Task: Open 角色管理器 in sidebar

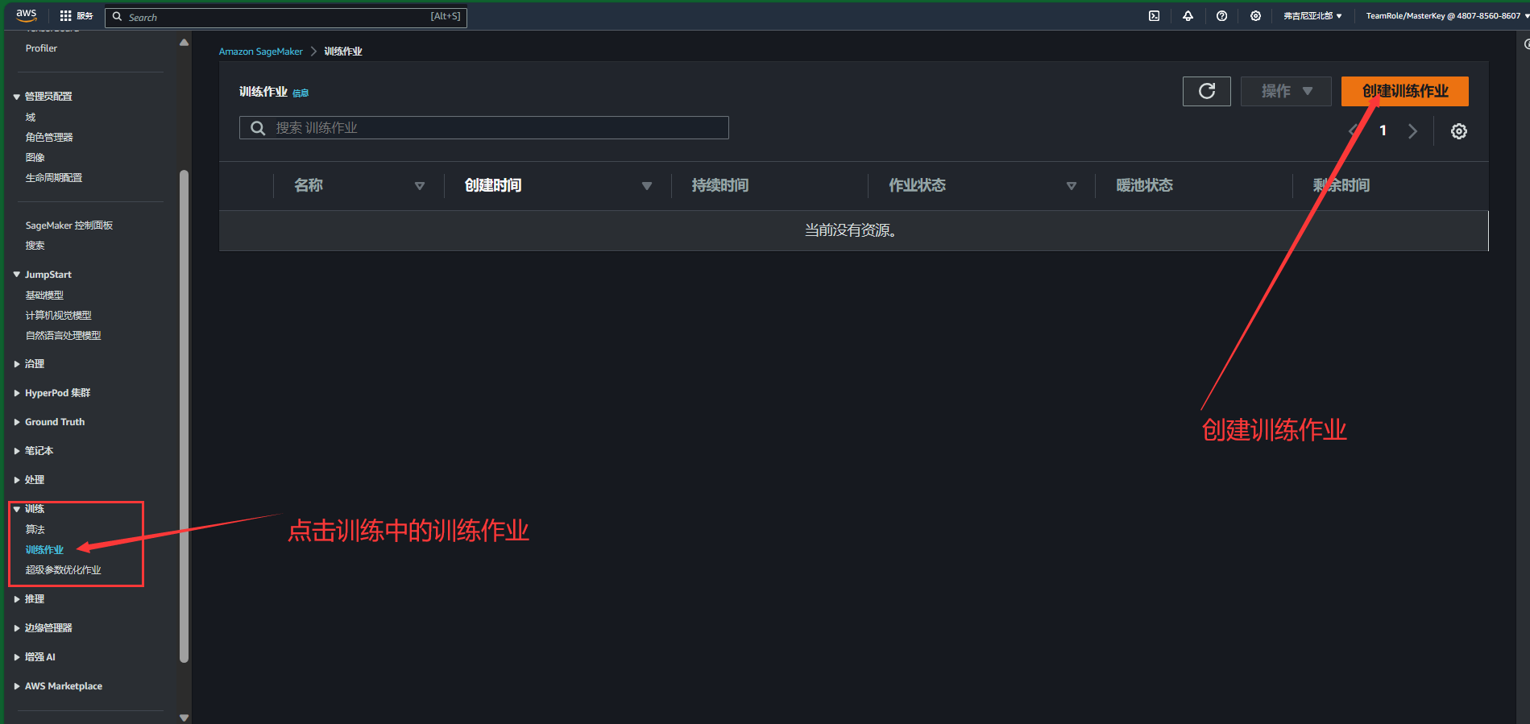Action: pos(49,138)
